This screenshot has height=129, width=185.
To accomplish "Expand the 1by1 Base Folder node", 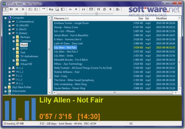I will click(x=5, y=87).
